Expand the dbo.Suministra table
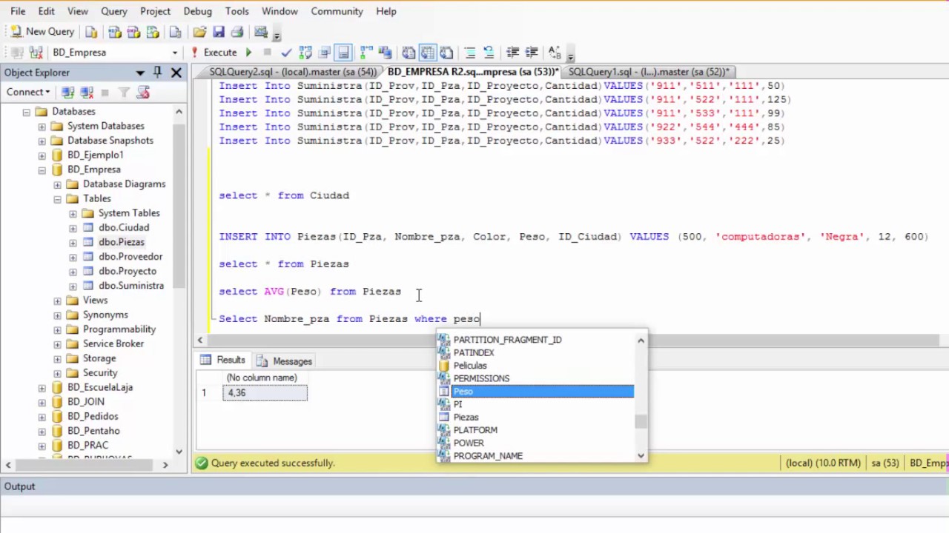949x533 pixels. pos(73,286)
